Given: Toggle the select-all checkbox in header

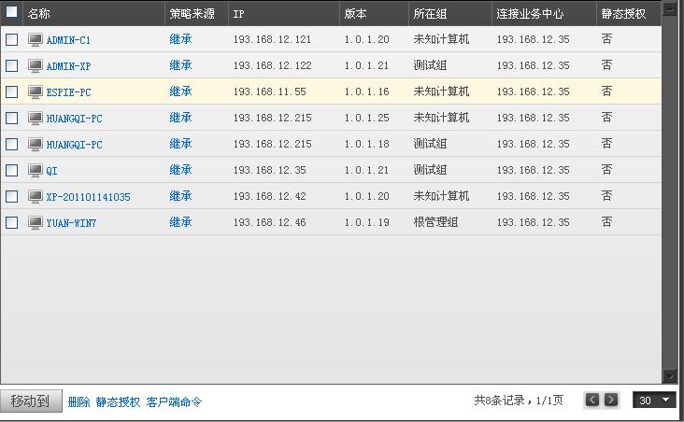Looking at the screenshot, I should pyautogui.click(x=12, y=12).
